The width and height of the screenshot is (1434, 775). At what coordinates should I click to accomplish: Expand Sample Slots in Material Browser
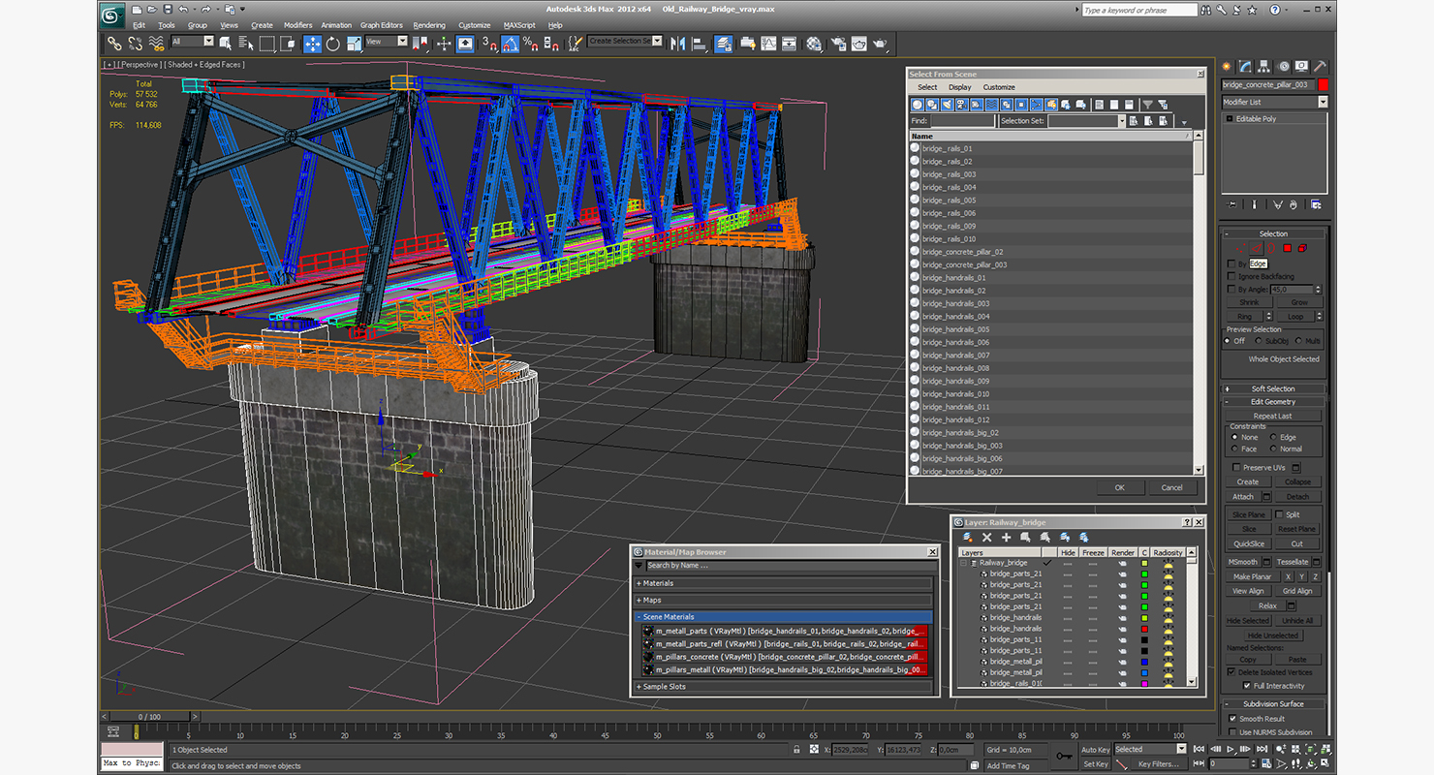[x=783, y=687]
